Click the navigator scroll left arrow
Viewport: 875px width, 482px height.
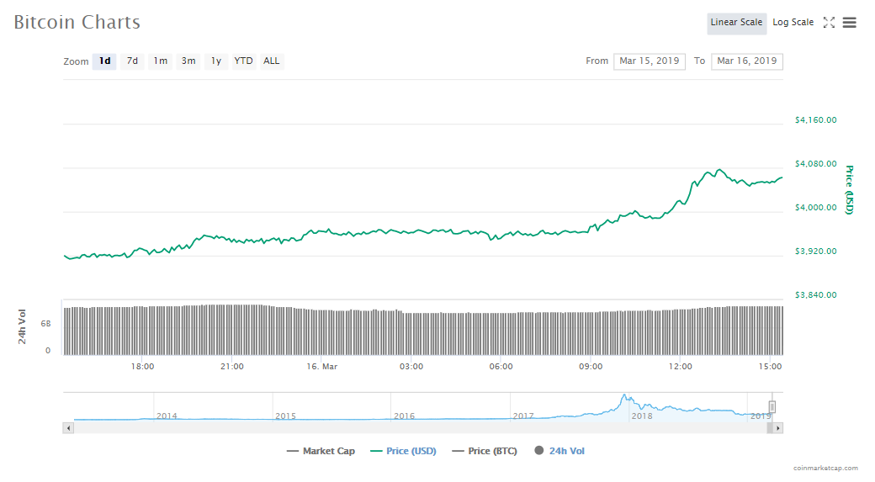coord(68,428)
